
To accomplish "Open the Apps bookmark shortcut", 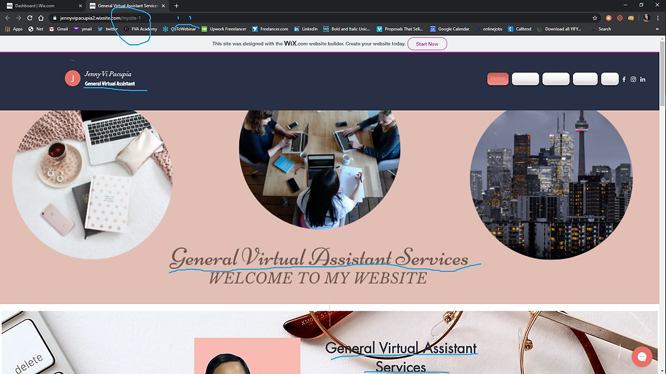I will click(x=14, y=29).
